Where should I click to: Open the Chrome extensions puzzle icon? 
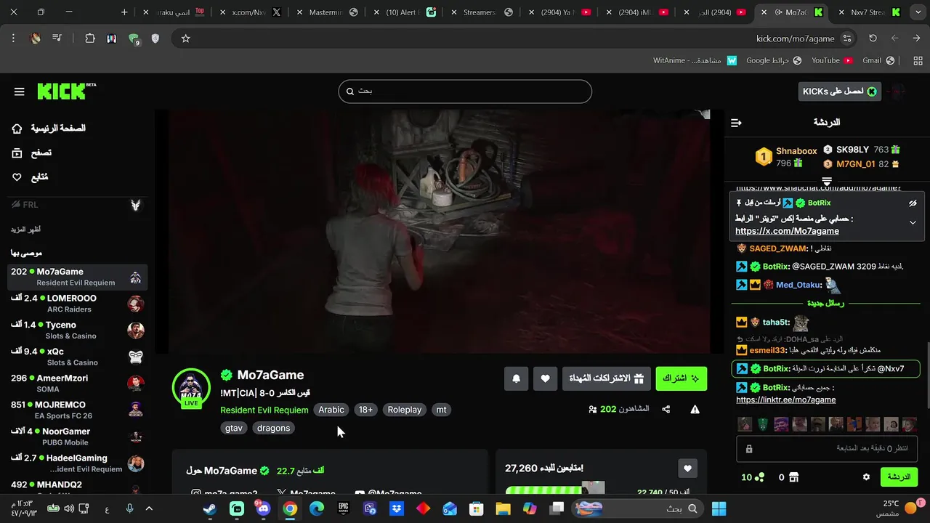[x=90, y=38]
